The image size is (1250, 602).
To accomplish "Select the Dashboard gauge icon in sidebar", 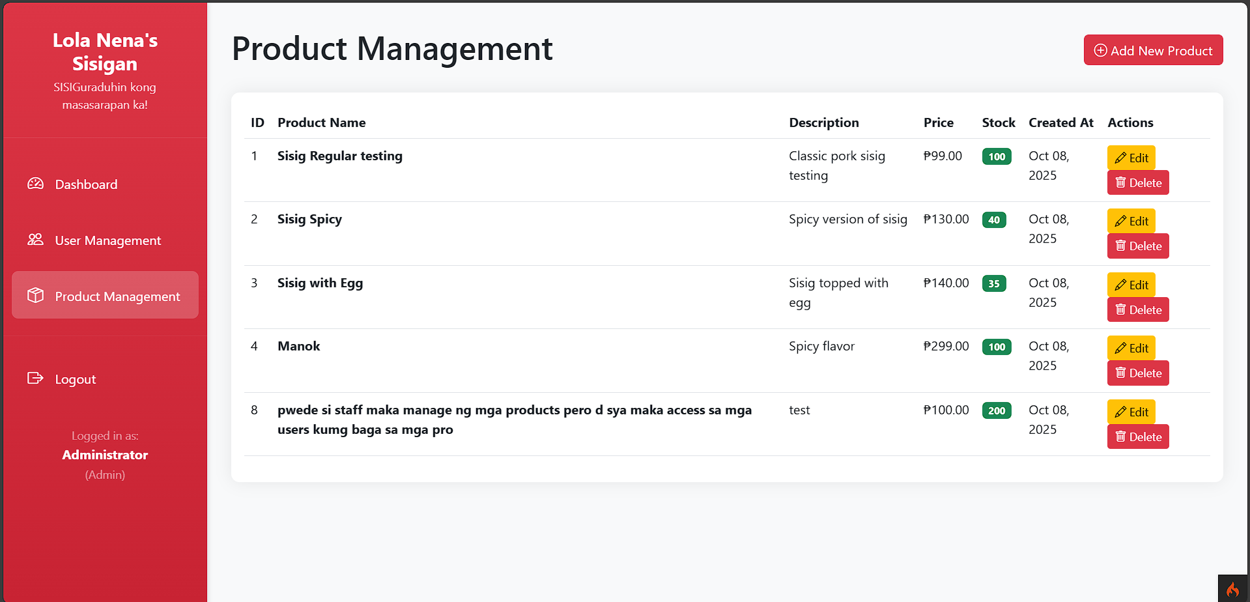I will [35, 184].
